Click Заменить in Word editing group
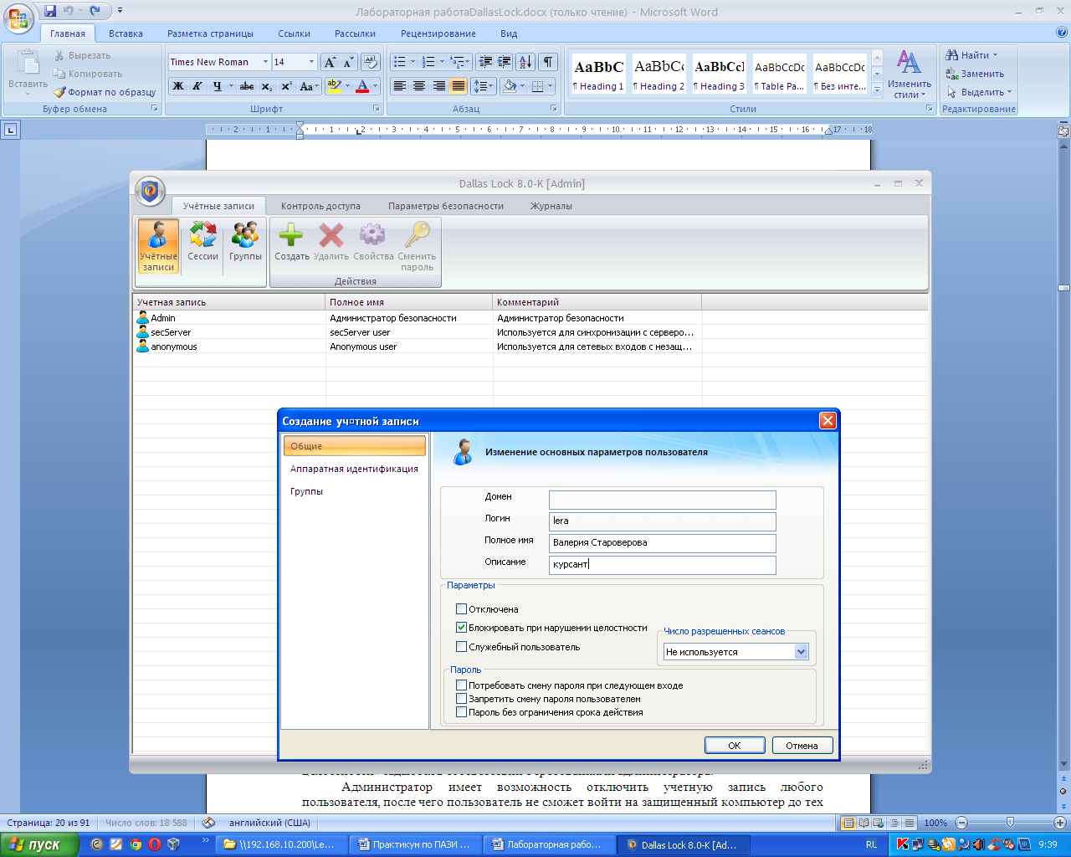 coord(975,74)
